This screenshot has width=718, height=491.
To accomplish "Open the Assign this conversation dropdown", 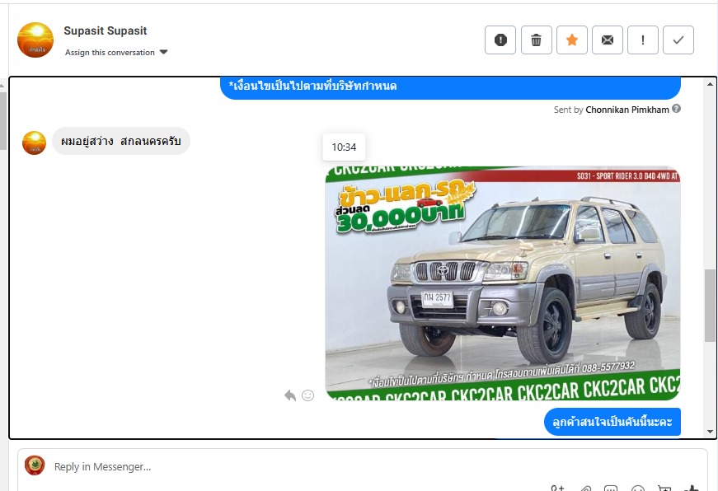I will click(x=116, y=52).
